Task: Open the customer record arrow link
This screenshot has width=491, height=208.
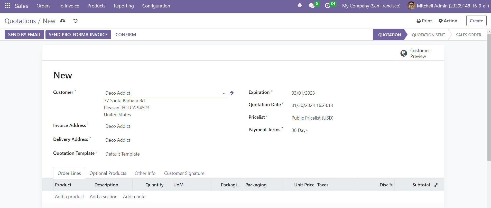Action: [232, 93]
